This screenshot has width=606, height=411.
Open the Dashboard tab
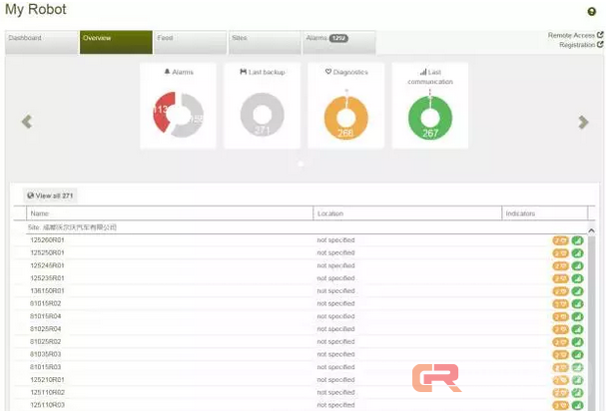pyautogui.click(x=41, y=41)
